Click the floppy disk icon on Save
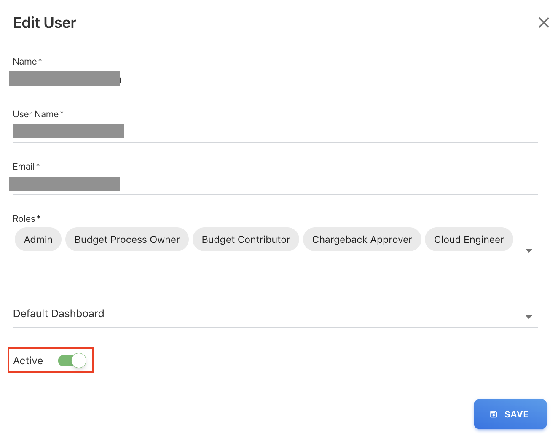 (x=494, y=414)
